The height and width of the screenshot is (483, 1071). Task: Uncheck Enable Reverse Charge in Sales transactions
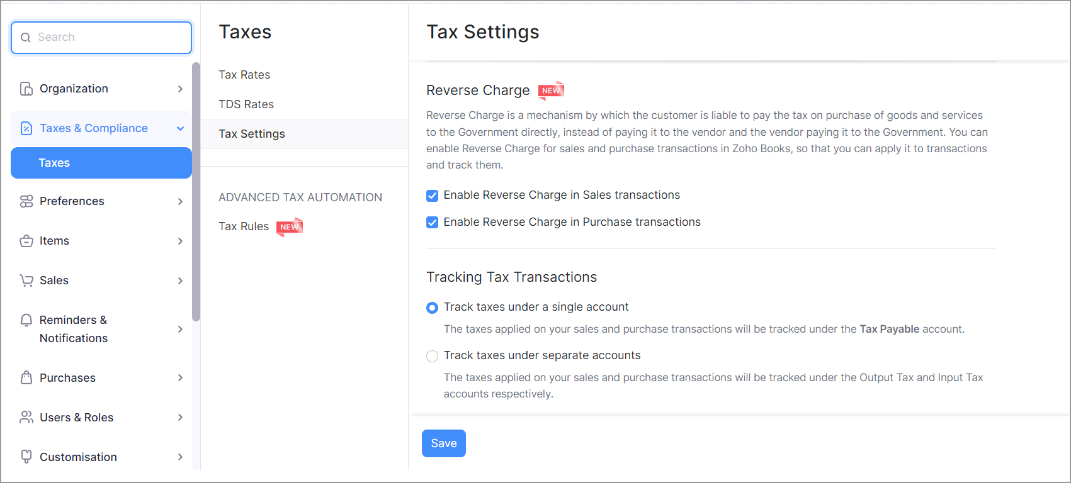point(433,196)
